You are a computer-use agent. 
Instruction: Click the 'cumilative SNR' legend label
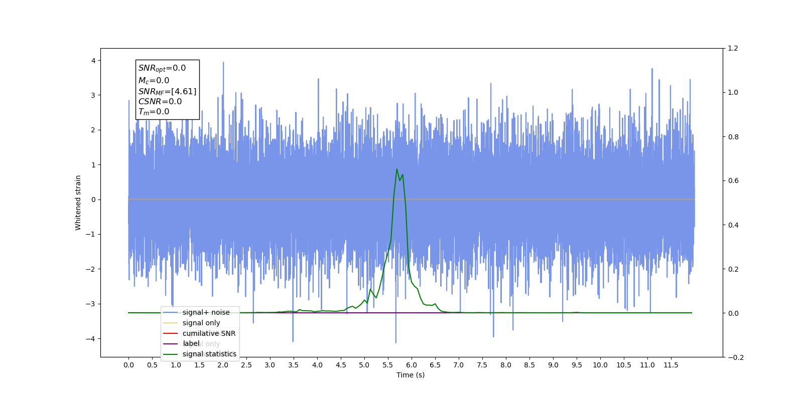click(x=209, y=333)
